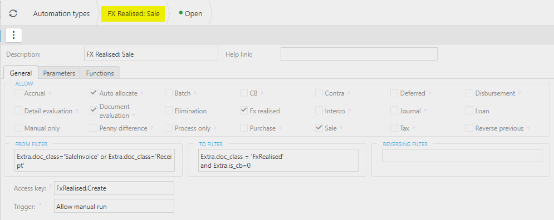Show help tooltip for Disbursement

tap(519, 93)
